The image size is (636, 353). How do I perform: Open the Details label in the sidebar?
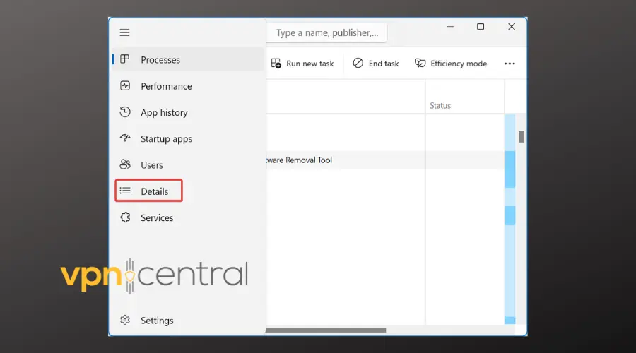155,191
